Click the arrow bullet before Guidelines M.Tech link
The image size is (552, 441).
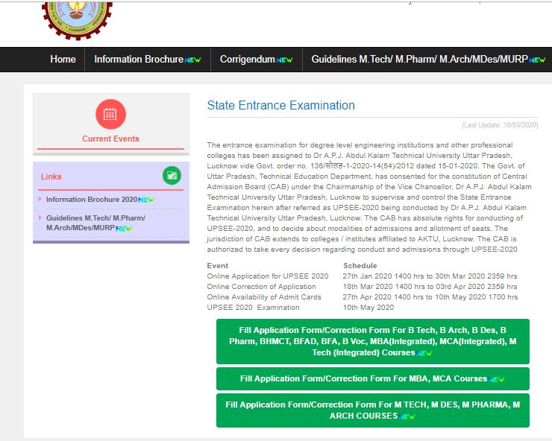pos(40,218)
